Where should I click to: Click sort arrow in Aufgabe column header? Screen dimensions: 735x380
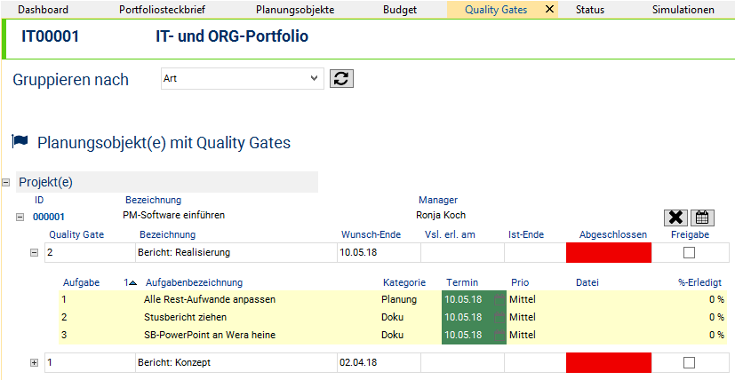(x=132, y=283)
